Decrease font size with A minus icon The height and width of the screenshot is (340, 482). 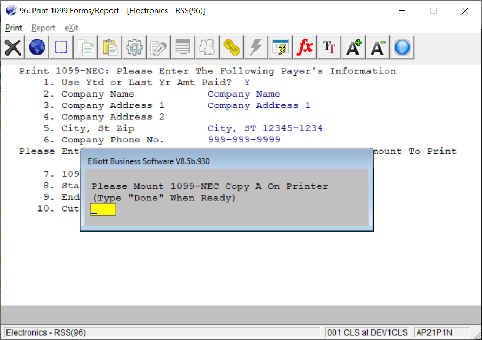[378, 47]
